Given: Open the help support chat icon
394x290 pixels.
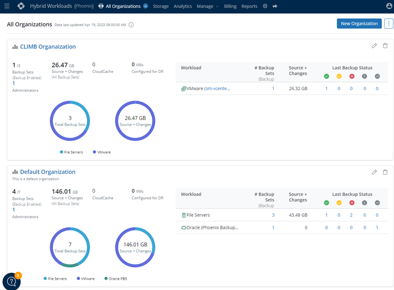Looking at the screenshot, I should point(12,282).
